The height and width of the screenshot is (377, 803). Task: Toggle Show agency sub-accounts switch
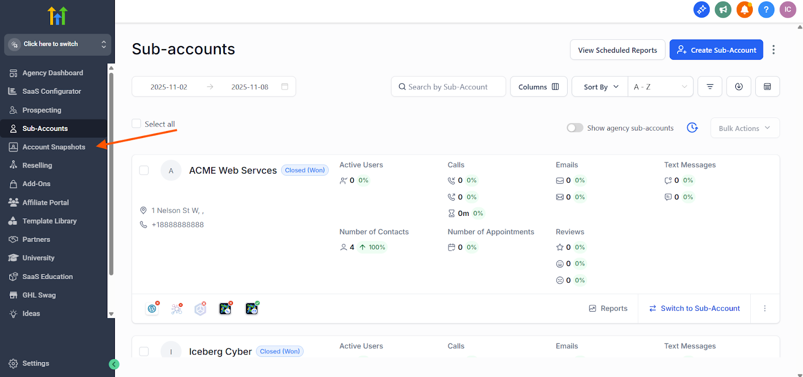pos(575,128)
